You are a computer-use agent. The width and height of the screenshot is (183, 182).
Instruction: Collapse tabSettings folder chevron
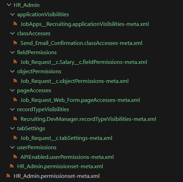coord(12,128)
